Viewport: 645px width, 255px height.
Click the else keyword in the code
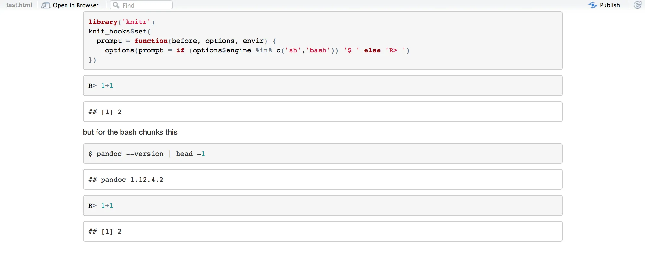372,50
